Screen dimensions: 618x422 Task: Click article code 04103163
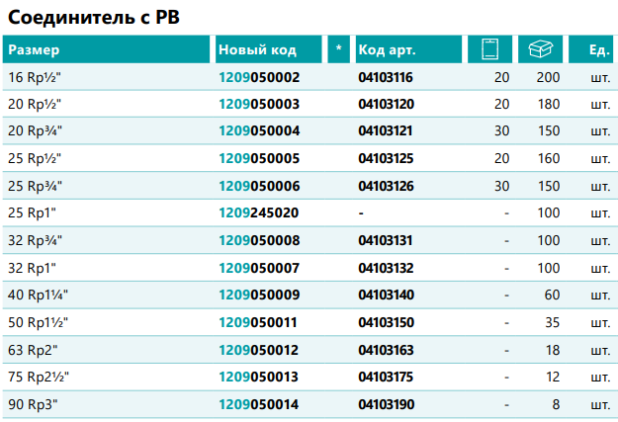pos(387,350)
